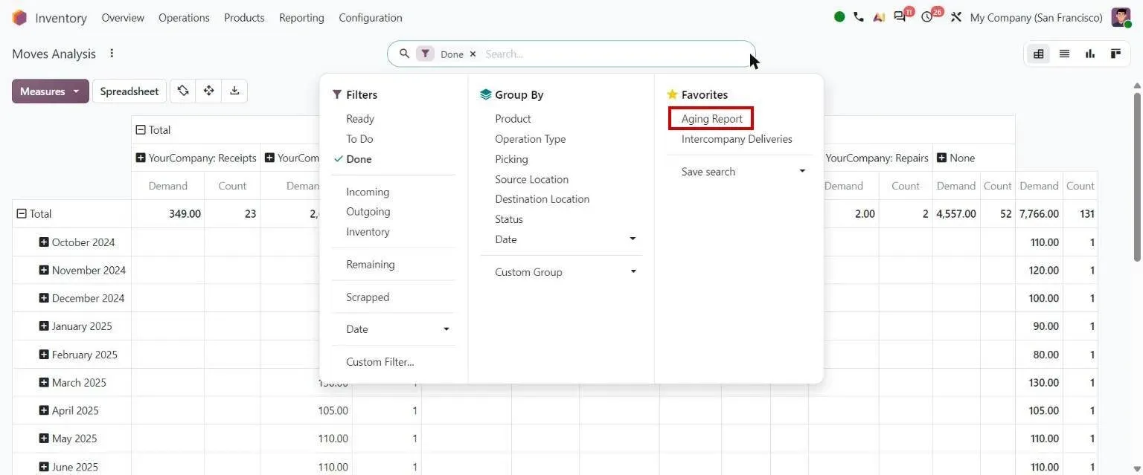Download the pivot table as xlsx
The height and width of the screenshot is (475, 1143).
[234, 91]
